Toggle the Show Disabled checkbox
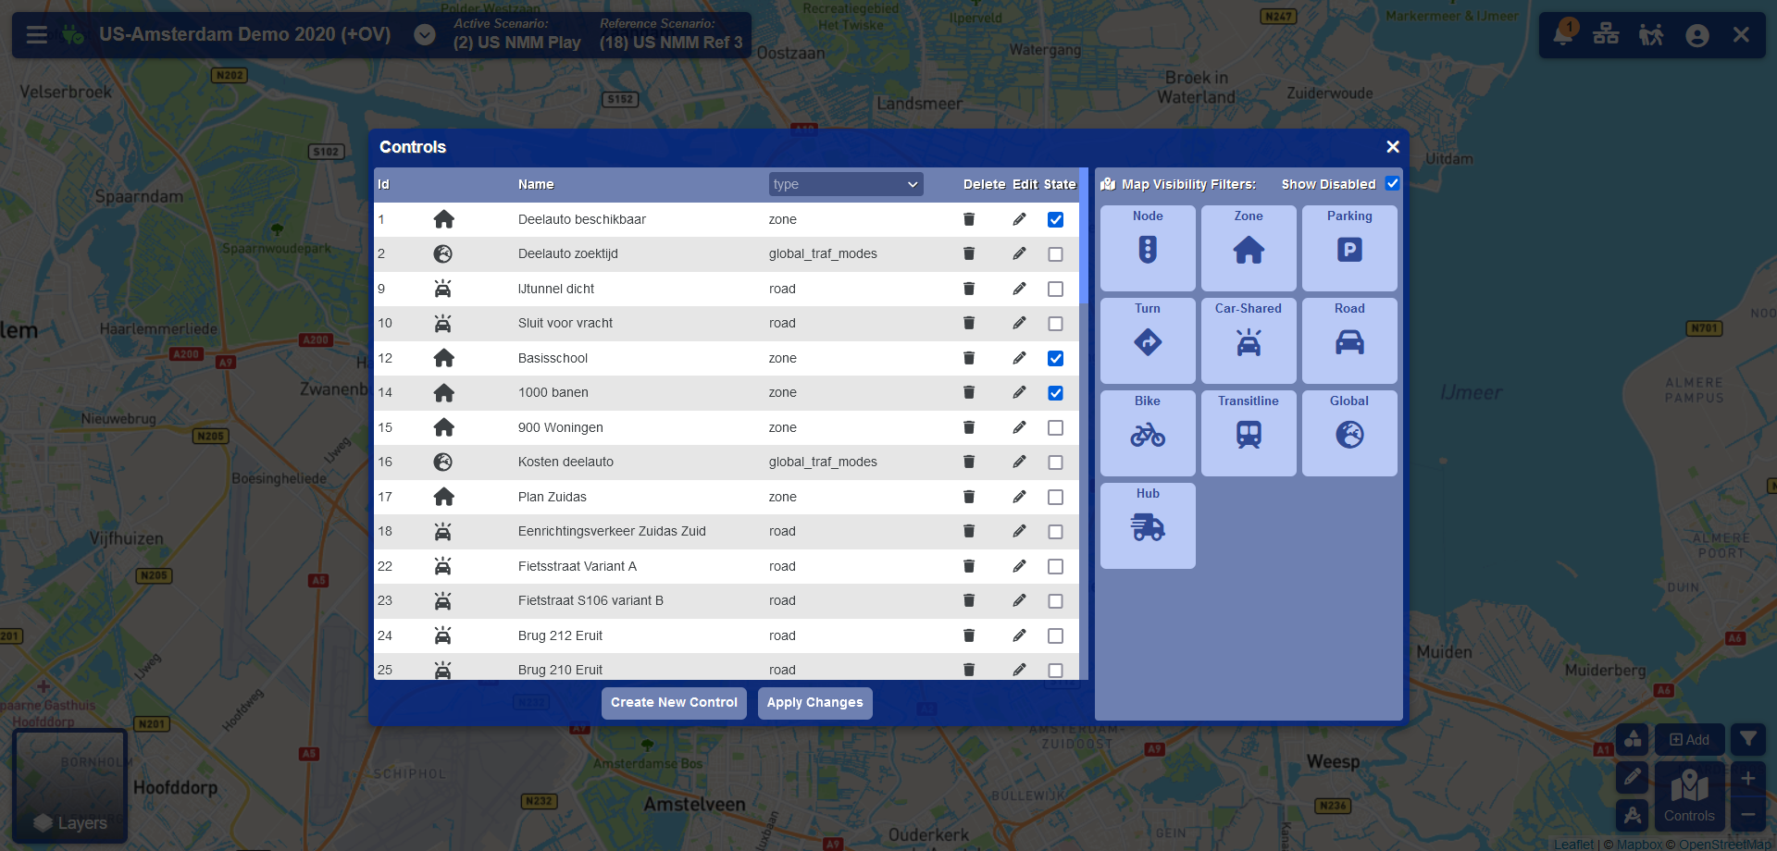This screenshot has height=851, width=1777. click(x=1392, y=183)
